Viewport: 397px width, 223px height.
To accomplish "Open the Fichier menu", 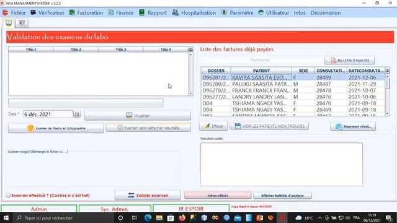I will 14,12.
